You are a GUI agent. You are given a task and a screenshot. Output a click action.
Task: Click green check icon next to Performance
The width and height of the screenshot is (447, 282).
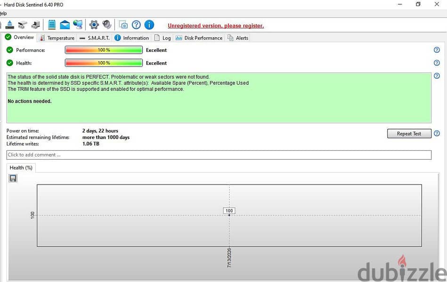[x=10, y=50]
